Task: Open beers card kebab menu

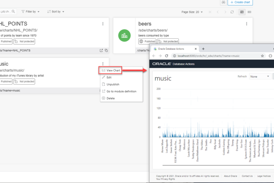Action: click(247, 24)
